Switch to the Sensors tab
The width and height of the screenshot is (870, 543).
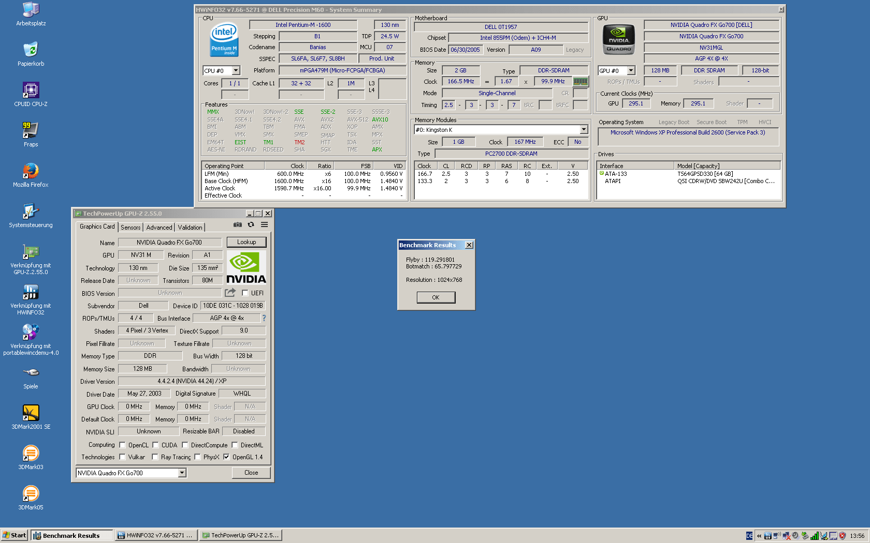130,228
